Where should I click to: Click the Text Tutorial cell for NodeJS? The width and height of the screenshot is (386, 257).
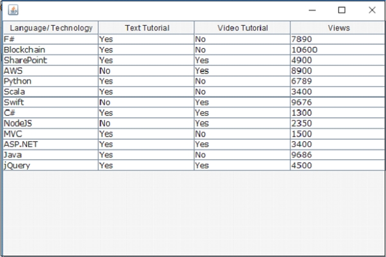(146, 123)
